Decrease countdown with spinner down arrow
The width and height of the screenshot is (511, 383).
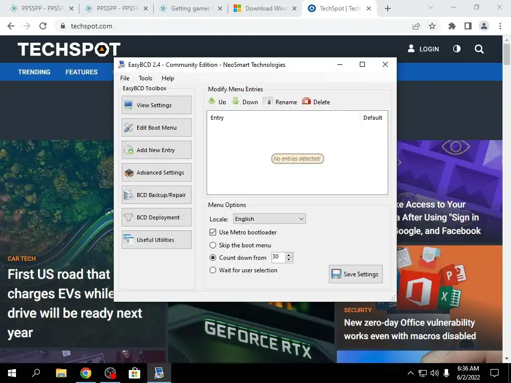pyautogui.click(x=289, y=259)
